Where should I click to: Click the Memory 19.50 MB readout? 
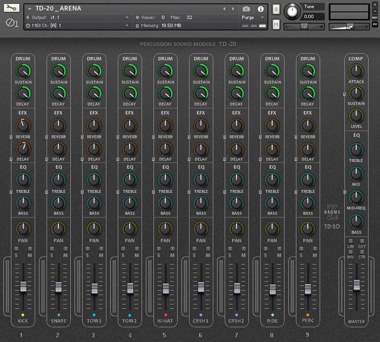[171, 26]
